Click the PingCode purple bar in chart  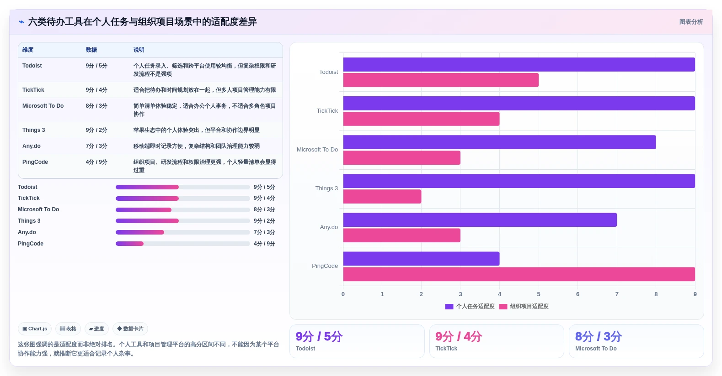421,258
